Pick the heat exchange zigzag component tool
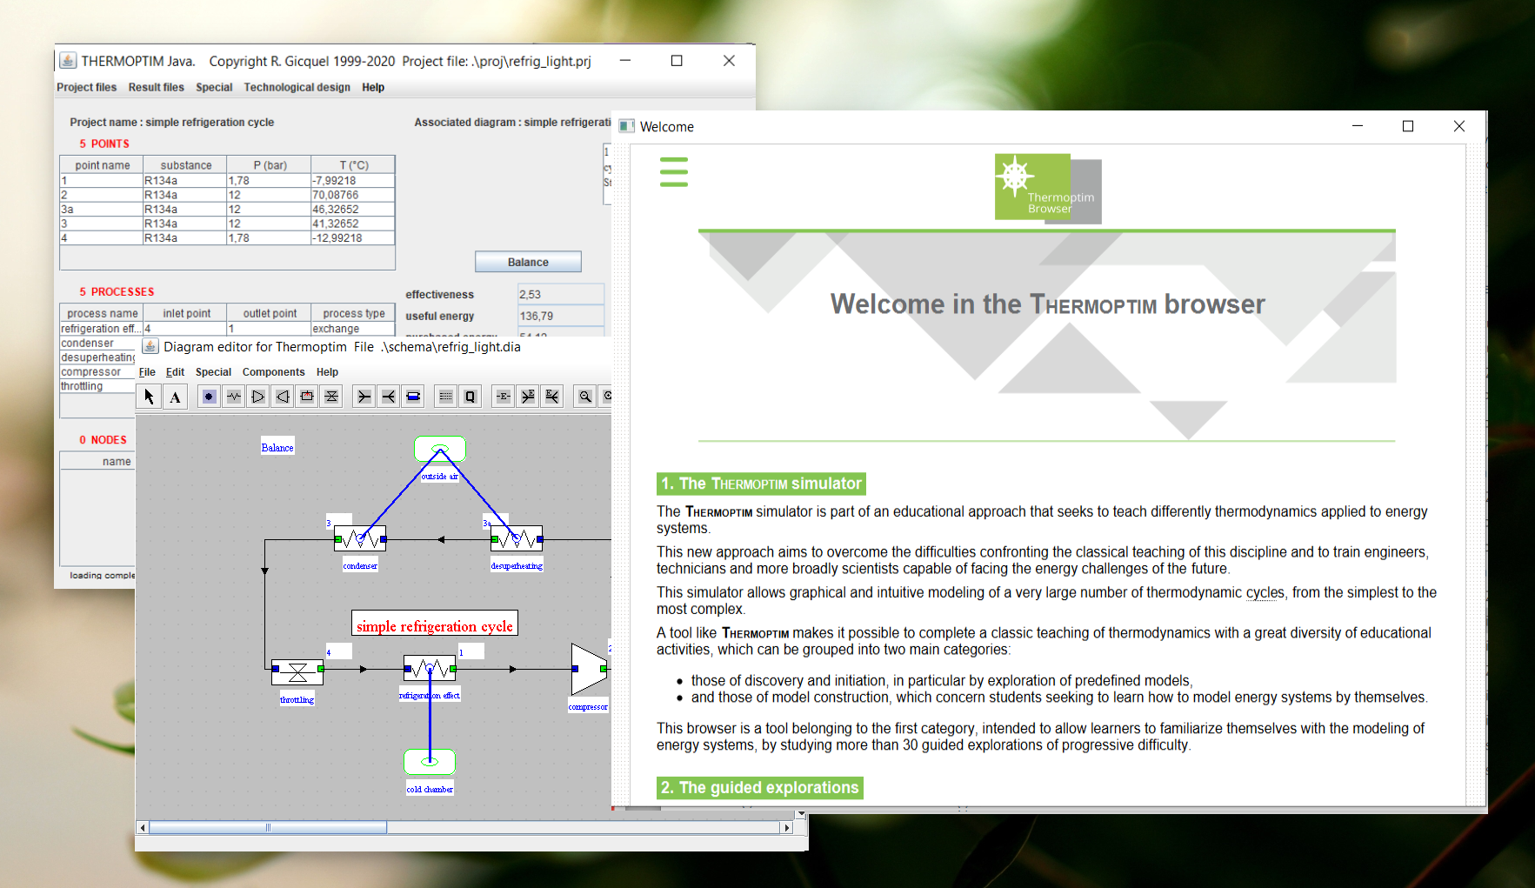This screenshot has height=888, width=1535. pyautogui.click(x=234, y=397)
